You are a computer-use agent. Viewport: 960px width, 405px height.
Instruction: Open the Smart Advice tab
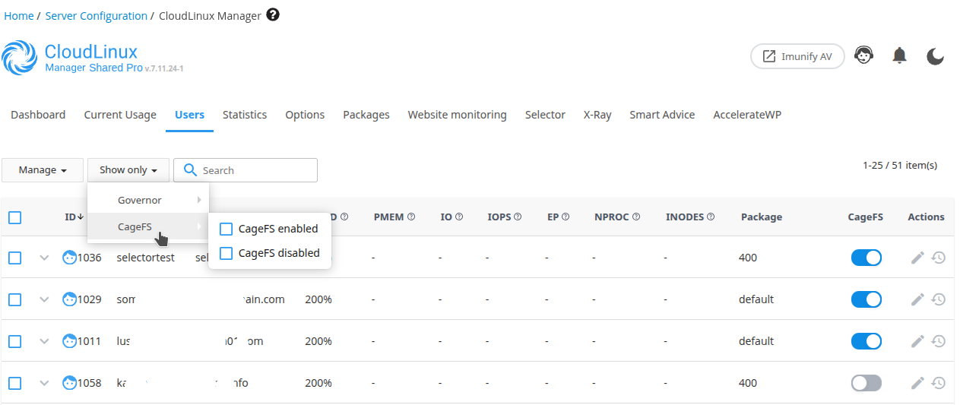[662, 115]
